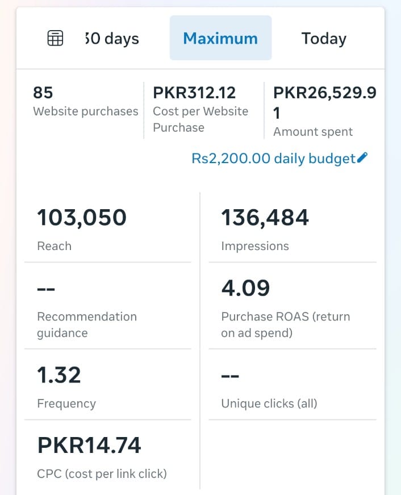This screenshot has height=495, width=401.
Task: Switch to the Maximum date range tab
Action: click(x=220, y=38)
